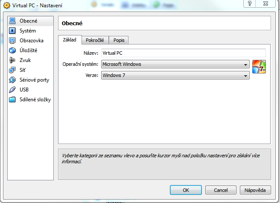
Task: Open the Operační systém dropdown
Action: click(175, 64)
